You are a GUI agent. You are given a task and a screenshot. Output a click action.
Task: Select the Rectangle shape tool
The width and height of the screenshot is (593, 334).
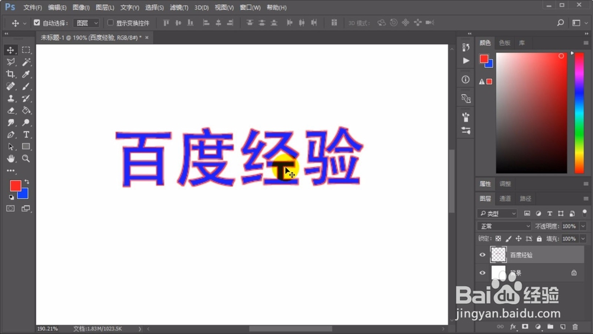(25, 147)
